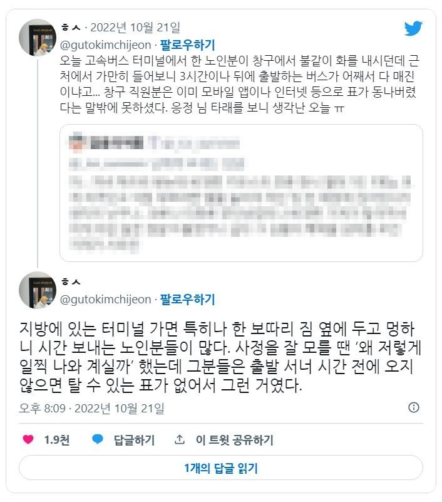
Task: Click the second tweet's ㅎㅅ display name
Action: 66,283
